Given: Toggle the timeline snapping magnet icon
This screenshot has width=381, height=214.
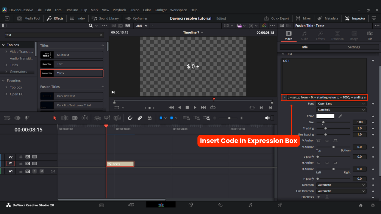Looking at the screenshot, I should [x=130, y=118].
